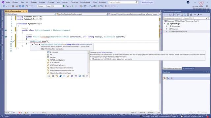The height and width of the screenshot is (118, 211).
Task: Toggle the blue modules filter in IntelliSense
Action: coord(61,76)
